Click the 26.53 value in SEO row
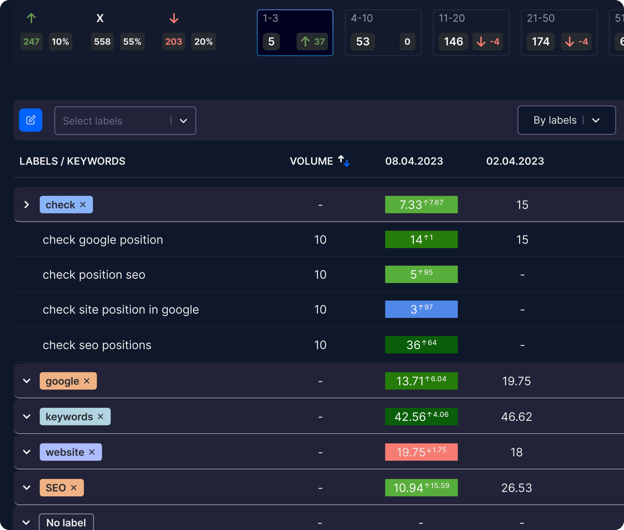The width and height of the screenshot is (624, 530). click(x=517, y=488)
